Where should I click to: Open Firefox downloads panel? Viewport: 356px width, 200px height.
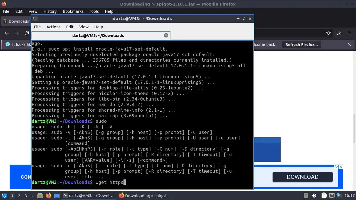pos(339,33)
